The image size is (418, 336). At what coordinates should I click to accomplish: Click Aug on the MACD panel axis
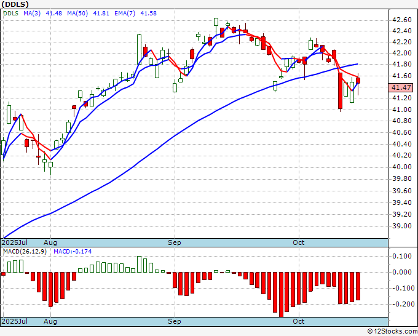point(50,321)
